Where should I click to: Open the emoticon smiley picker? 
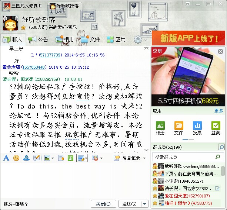coord(16,158)
